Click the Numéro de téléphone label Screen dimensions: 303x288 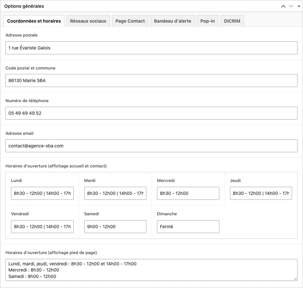pos(27,101)
